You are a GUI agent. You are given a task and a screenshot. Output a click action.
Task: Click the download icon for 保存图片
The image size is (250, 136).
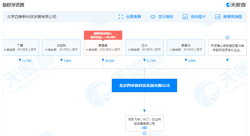coord(185,17)
